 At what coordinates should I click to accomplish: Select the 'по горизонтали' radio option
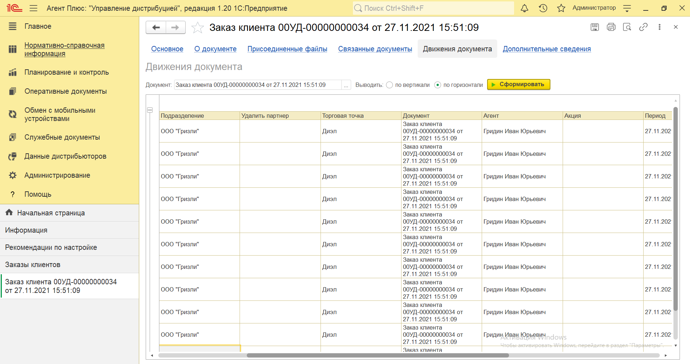(x=437, y=85)
